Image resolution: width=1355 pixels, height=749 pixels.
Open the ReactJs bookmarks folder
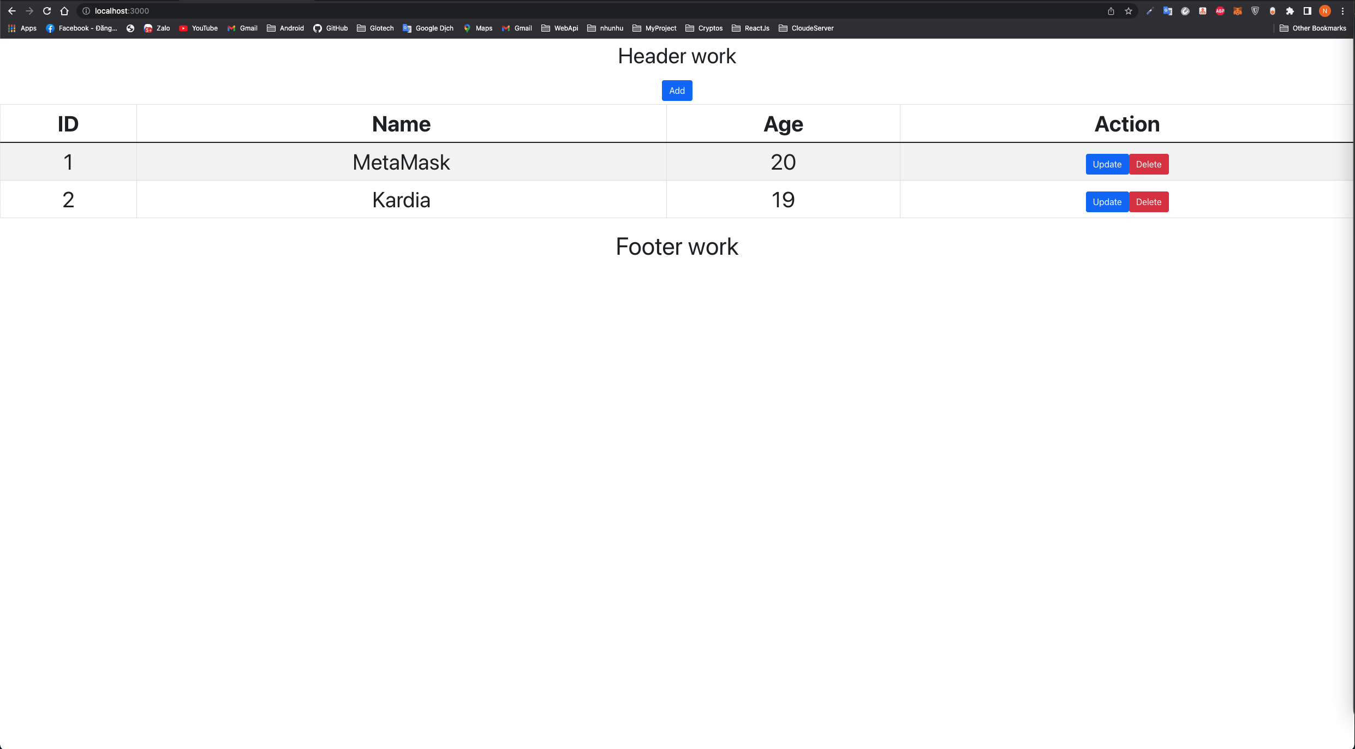coord(750,28)
